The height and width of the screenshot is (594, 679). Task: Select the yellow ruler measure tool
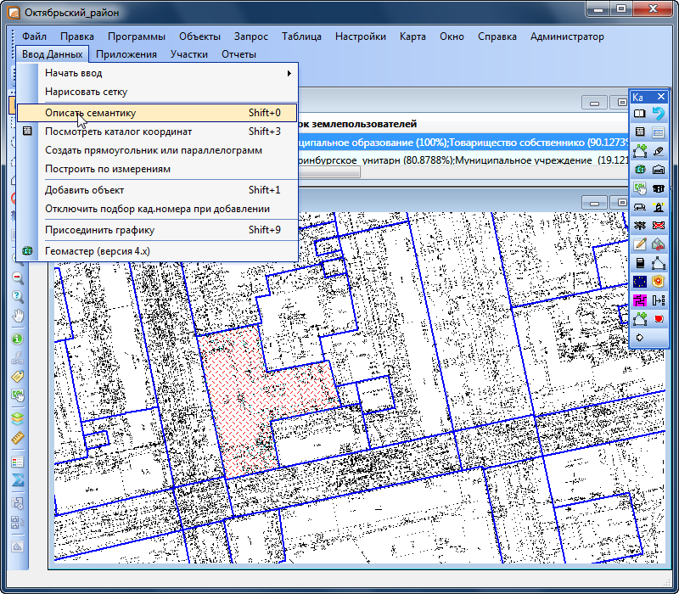[x=17, y=438]
